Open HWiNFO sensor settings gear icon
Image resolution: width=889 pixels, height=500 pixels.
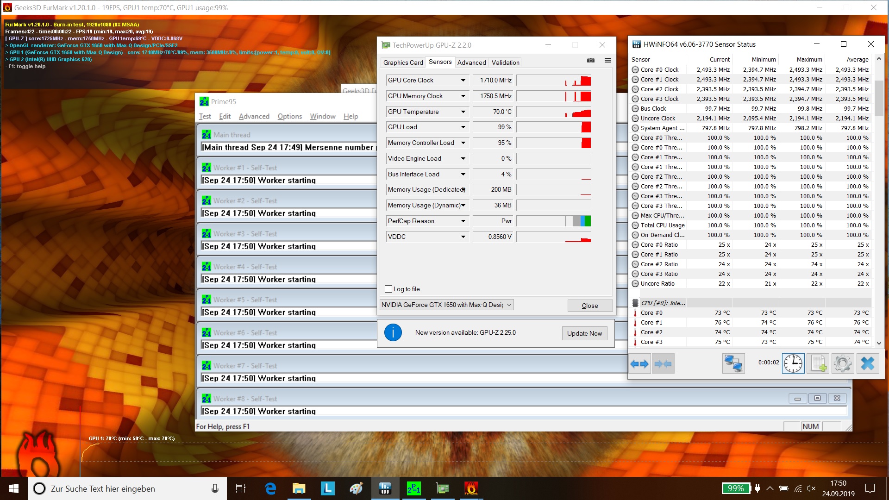(x=842, y=364)
